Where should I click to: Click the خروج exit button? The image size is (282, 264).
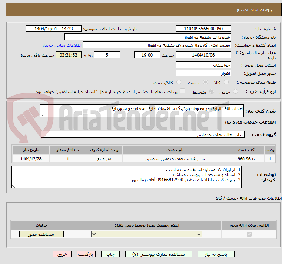pos(62,254)
